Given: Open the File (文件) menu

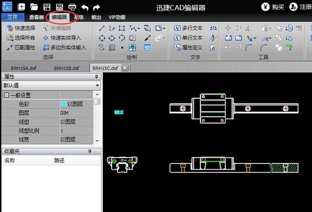Looking at the screenshot, I should (x=13, y=18).
